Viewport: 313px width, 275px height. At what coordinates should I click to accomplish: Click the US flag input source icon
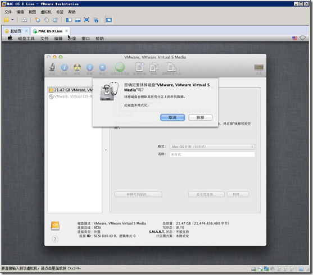tap(294, 38)
